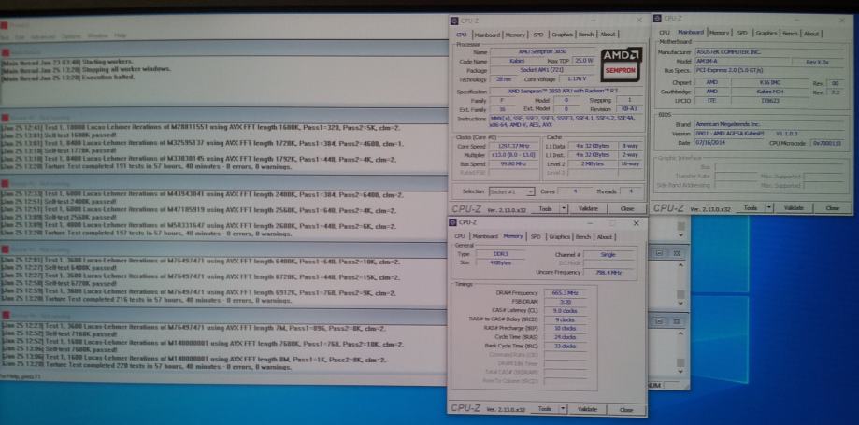Open the Advanced menu in Prime95
The width and height of the screenshot is (859, 425).
coord(44,35)
